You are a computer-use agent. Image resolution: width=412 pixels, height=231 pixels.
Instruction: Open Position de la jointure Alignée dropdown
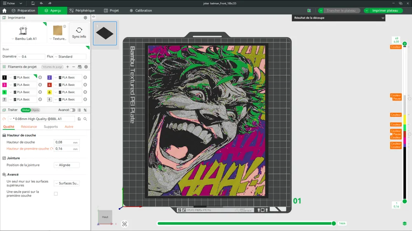67,165
